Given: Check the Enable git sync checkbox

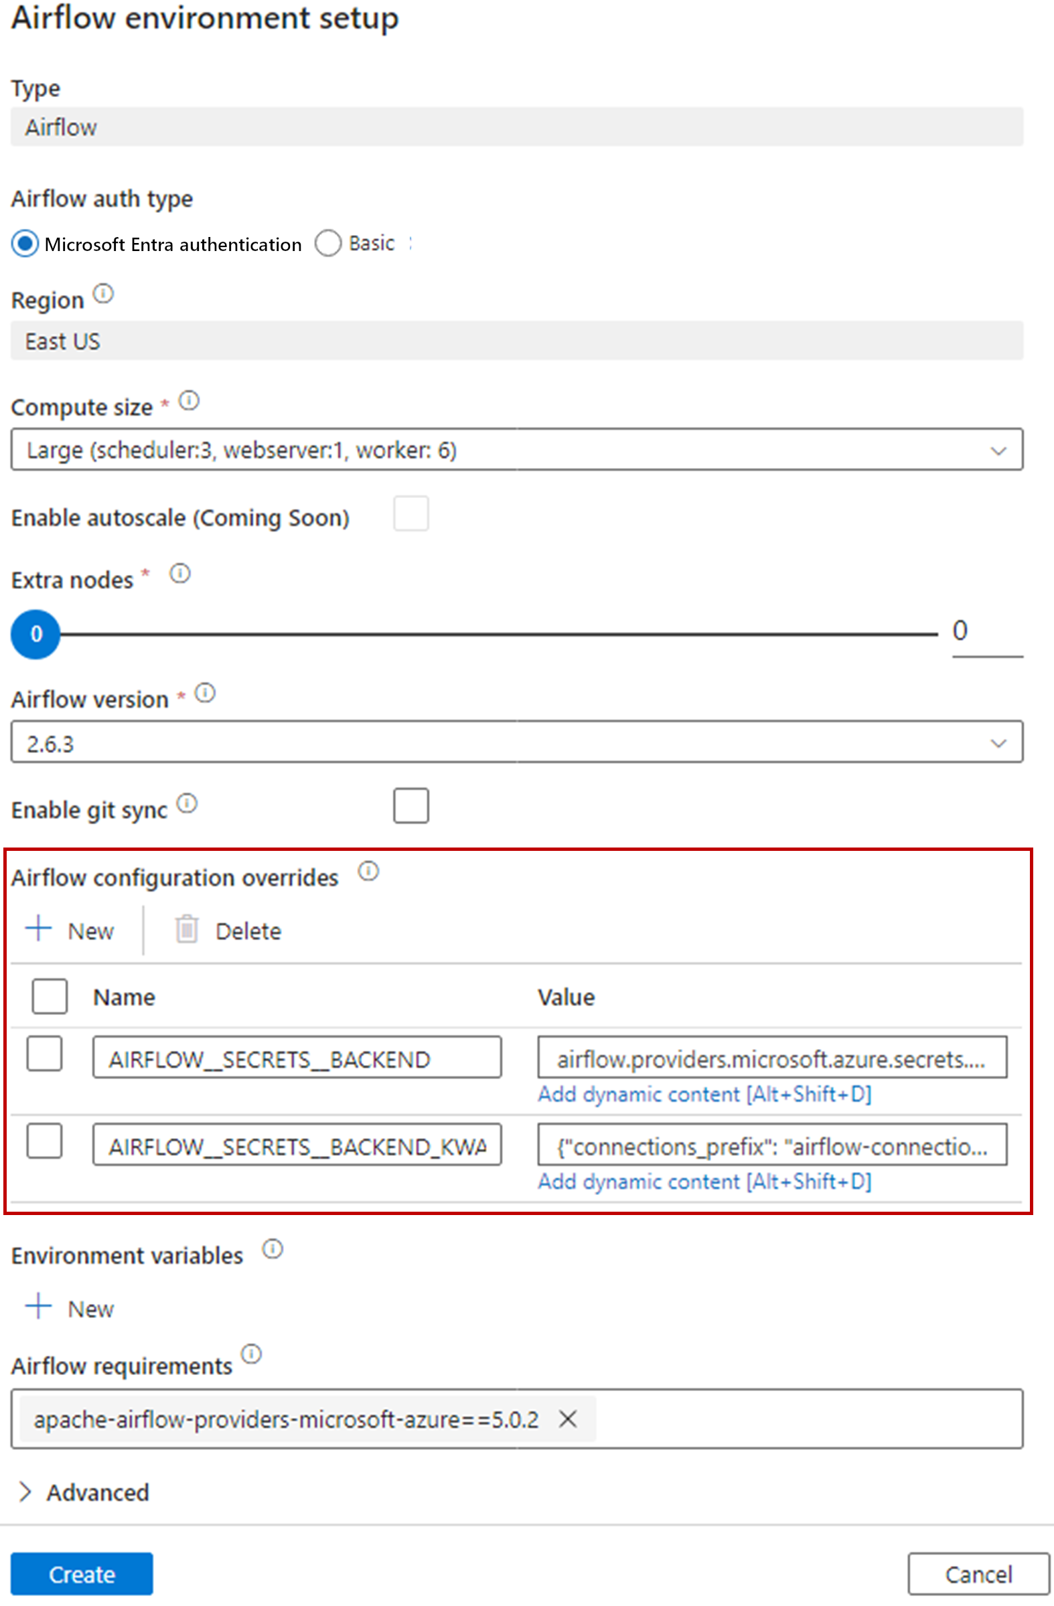Looking at the screenshot, I should tap(411, 805).
